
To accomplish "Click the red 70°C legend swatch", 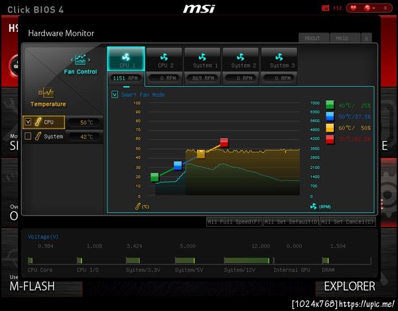I will tap(330, 139).
